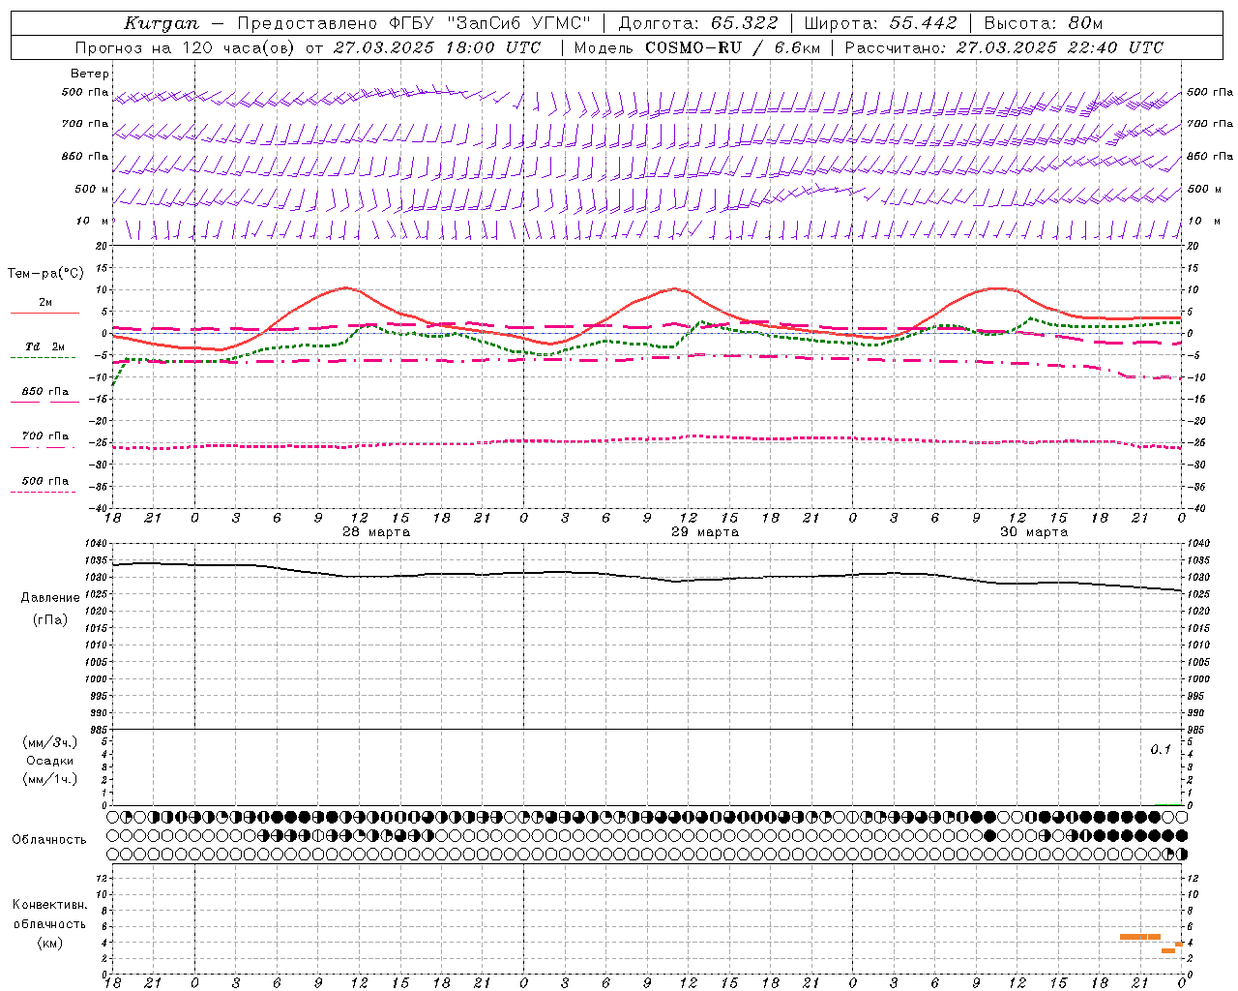The image size is (1238, 991).
Task: Click the "Облачность" cloud cover label
Action: pos(49,840)
